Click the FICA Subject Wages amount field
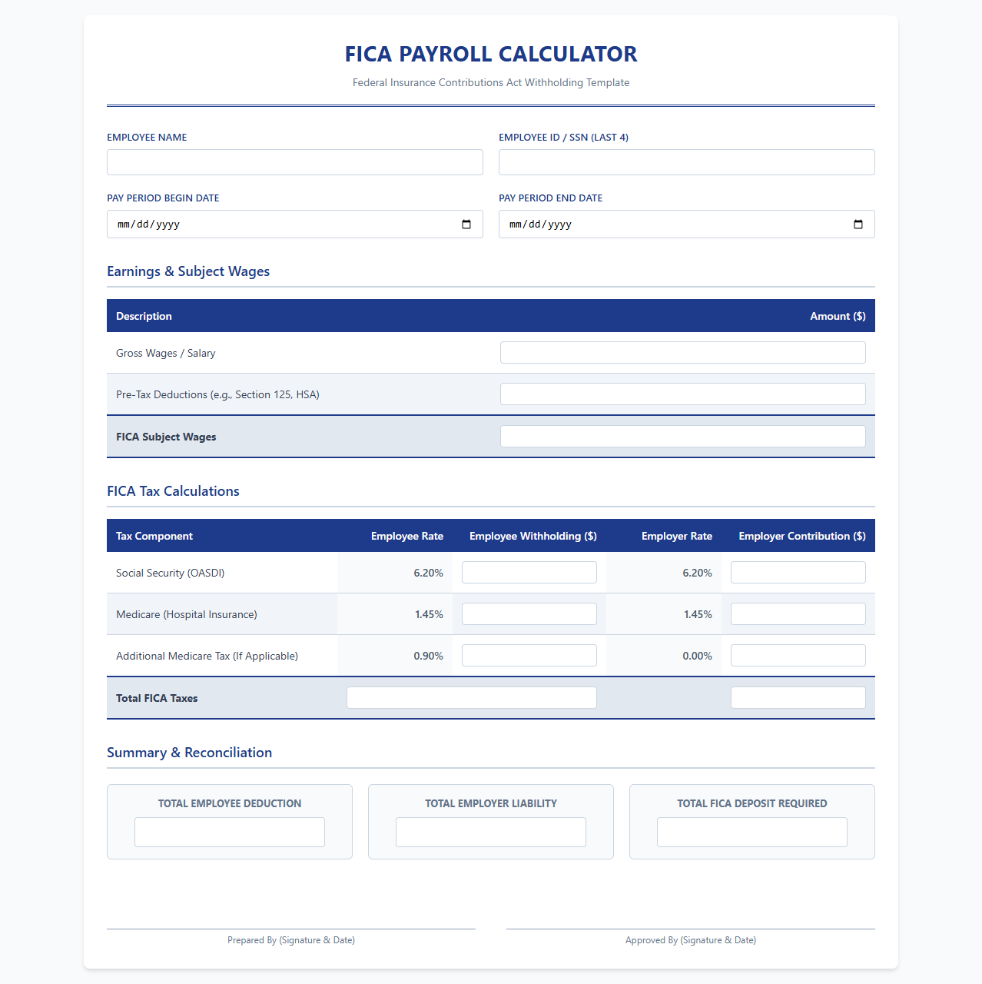The width and height of the screenshot is (982, 984). click(x=683, y=437)
